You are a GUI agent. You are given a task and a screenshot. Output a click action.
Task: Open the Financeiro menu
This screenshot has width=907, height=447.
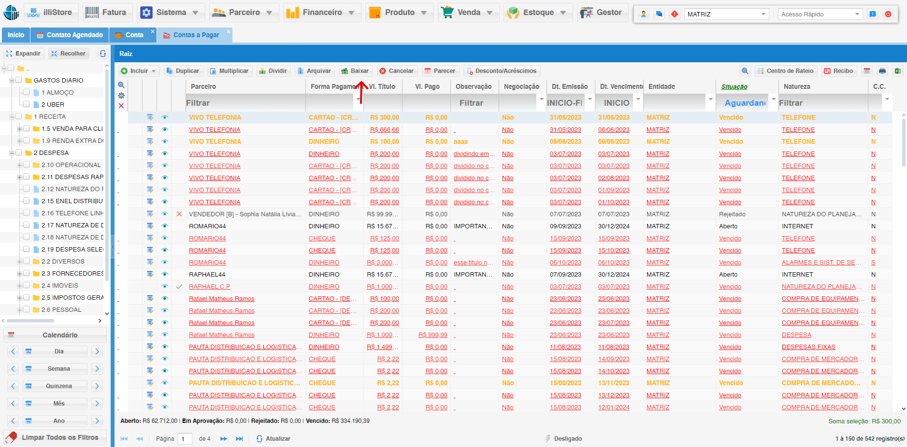click(322, 13)
